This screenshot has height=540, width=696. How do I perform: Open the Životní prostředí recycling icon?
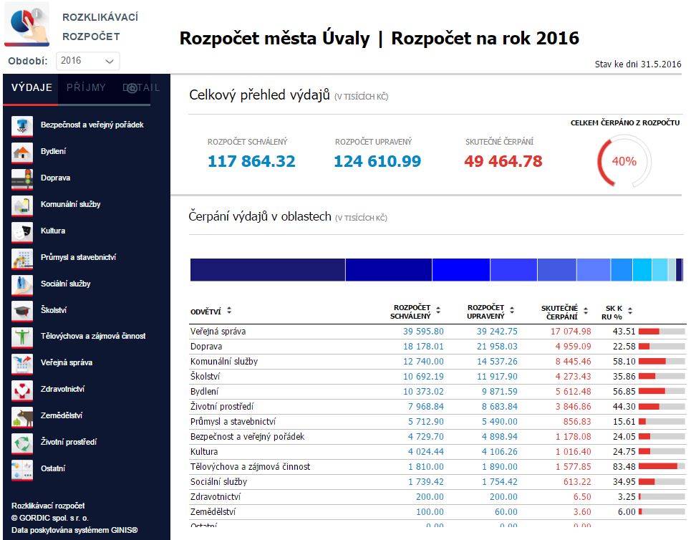[22, 443]
